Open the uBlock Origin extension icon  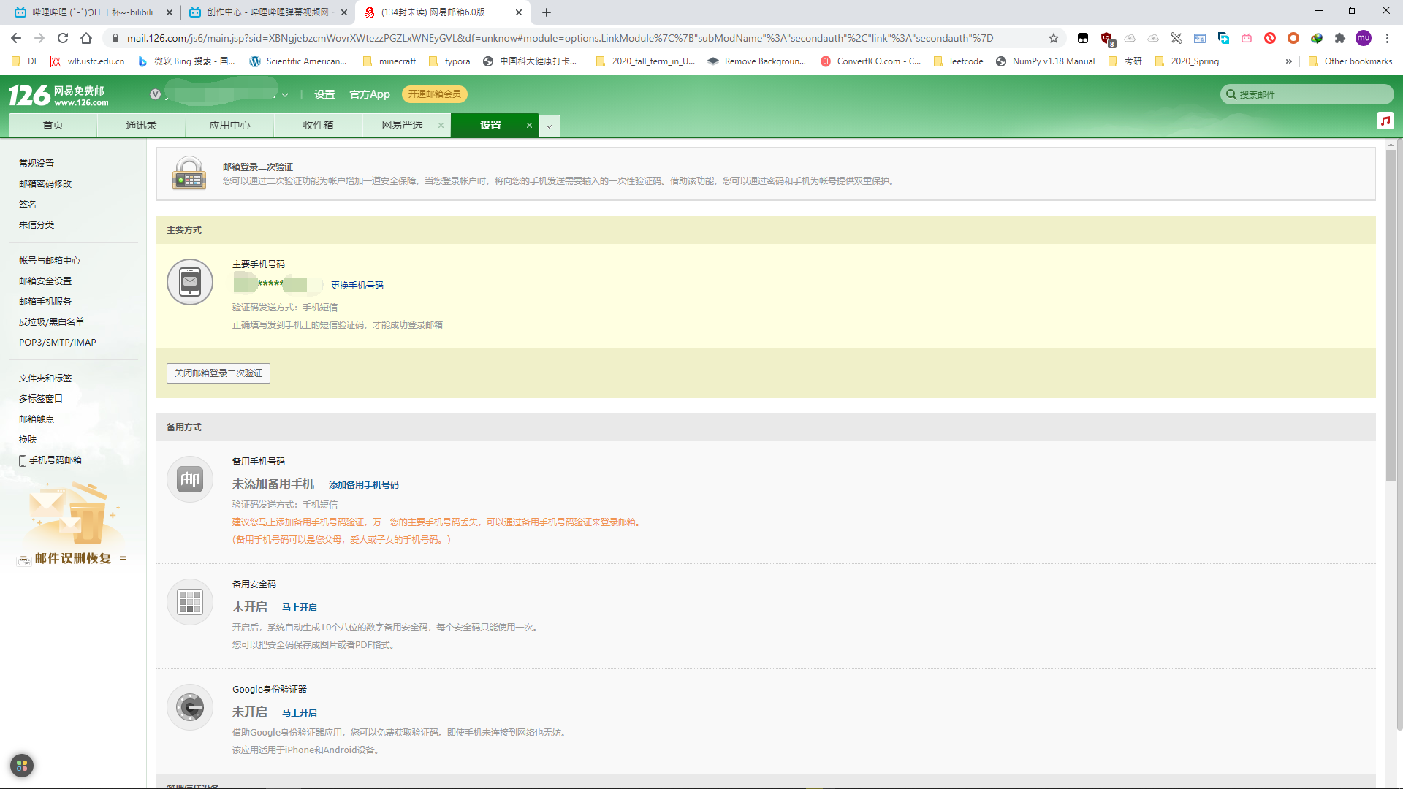1107,38
